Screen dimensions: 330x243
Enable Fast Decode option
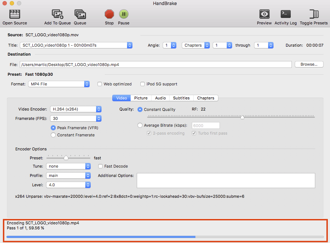tap(100, 166)
